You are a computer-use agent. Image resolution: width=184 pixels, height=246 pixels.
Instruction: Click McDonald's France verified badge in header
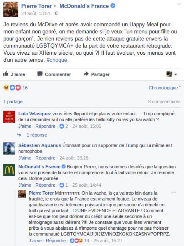pos(113,6)
